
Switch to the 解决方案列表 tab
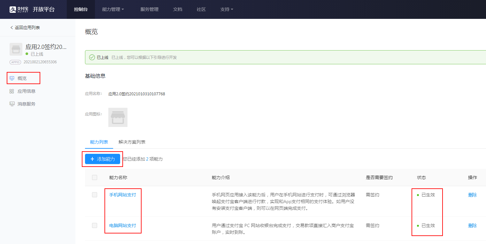132,142
